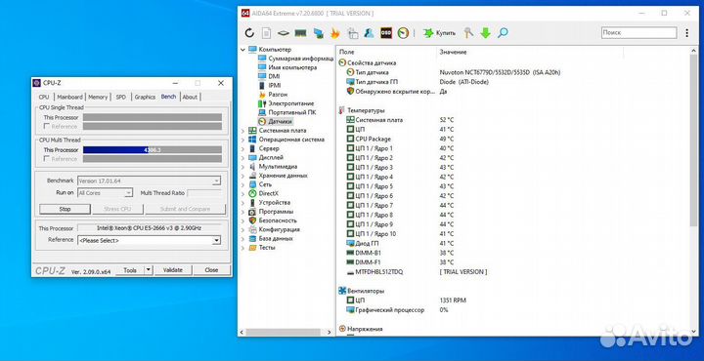
Task: Open the Tools dropdown arrow in CPU-Z
Action: [149, 270]
